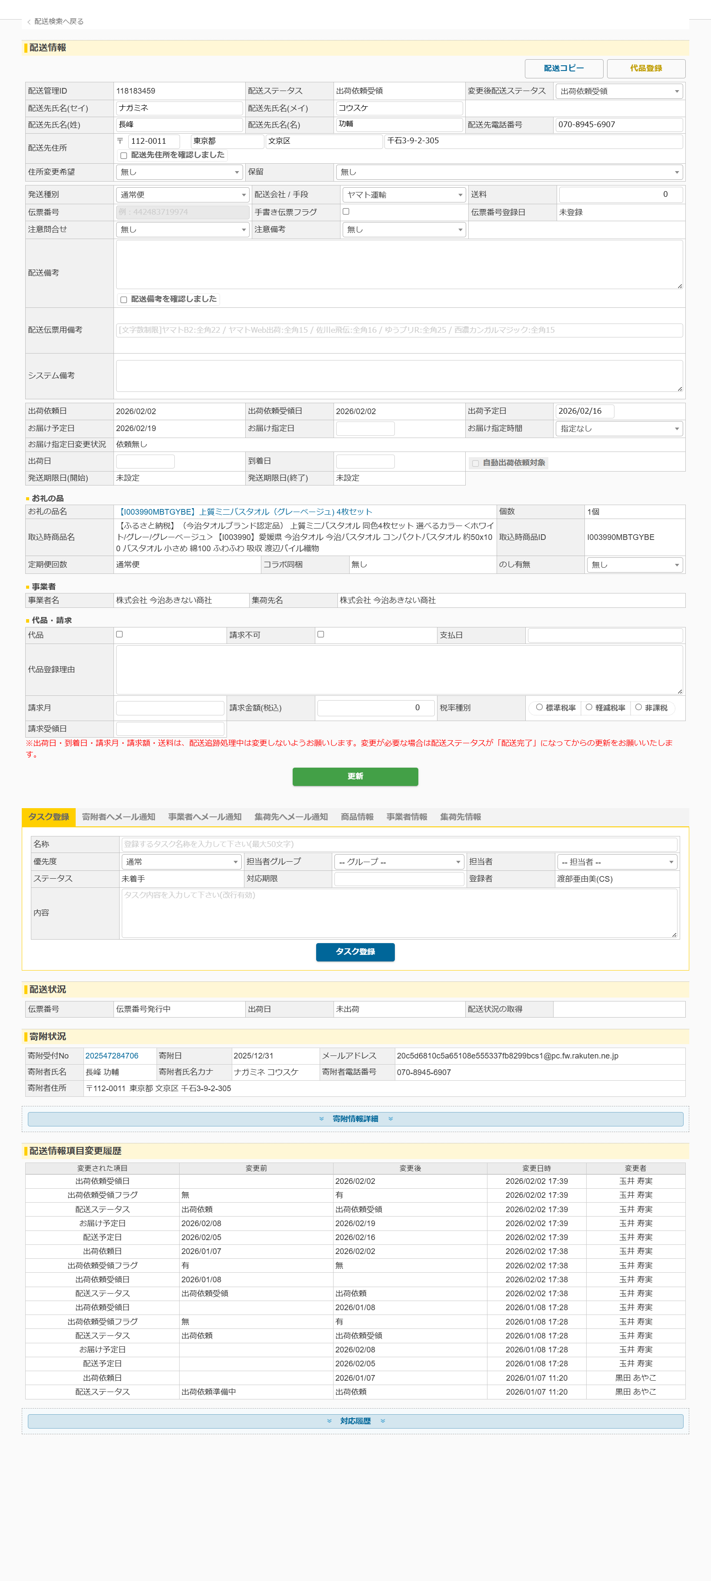Screen dimensions: 711x1581
Task: Click the blue タスク登録 button
Action: (356, 952)
